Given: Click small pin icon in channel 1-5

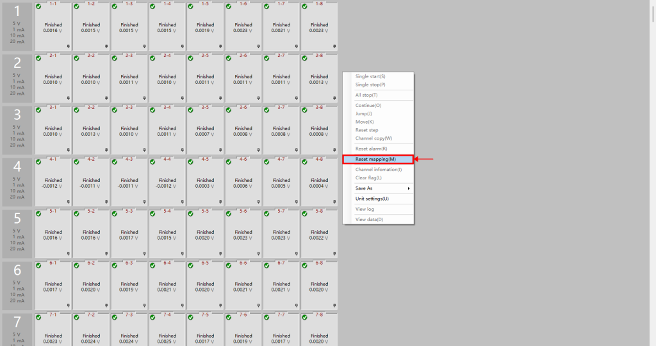Looking at the screenshot, I should (221, 47).
